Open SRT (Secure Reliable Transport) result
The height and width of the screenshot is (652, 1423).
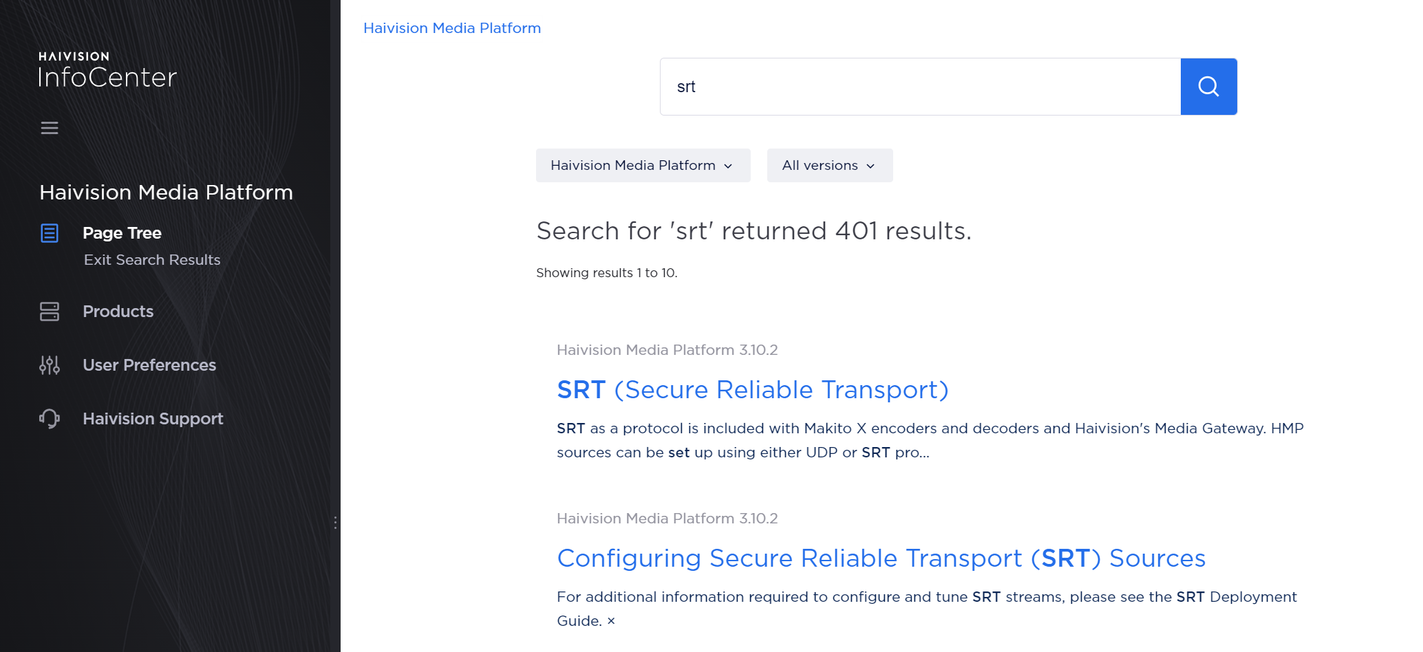[753, 389]
